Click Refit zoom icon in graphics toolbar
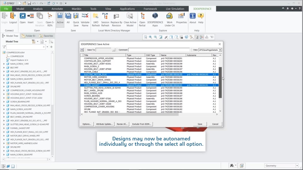This screenshot has width=303, height=170. [x=145, y=37]
